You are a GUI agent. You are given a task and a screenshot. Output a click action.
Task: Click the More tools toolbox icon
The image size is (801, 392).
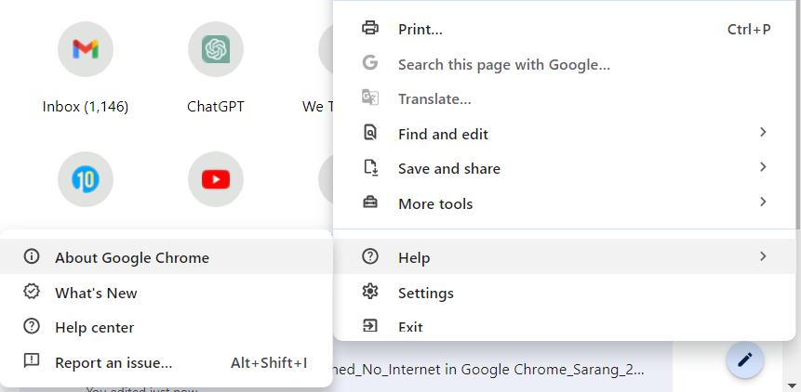point(370,203)
